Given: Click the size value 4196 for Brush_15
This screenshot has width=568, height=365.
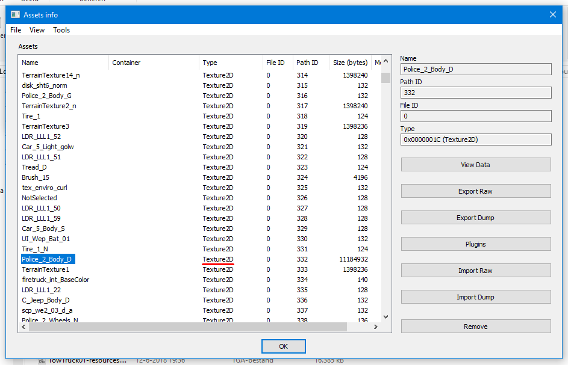Looking at the screenshot, I should coord(360,177).
